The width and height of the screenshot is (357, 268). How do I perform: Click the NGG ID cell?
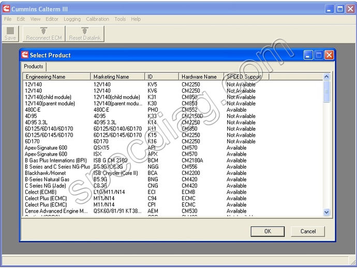153,167
